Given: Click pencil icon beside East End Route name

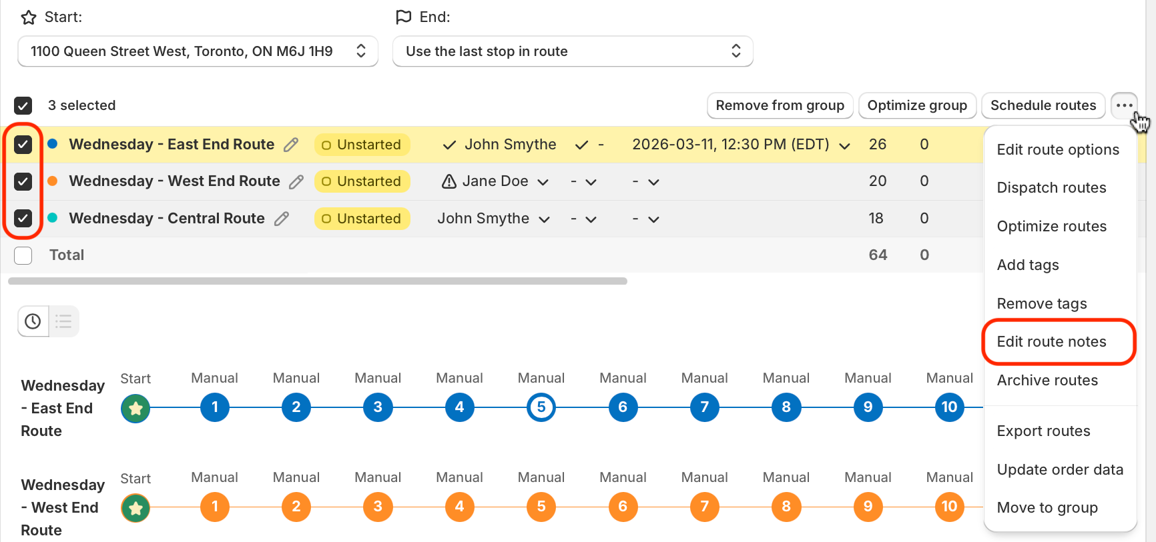Looking at the screenshot, I should point(291,145).
